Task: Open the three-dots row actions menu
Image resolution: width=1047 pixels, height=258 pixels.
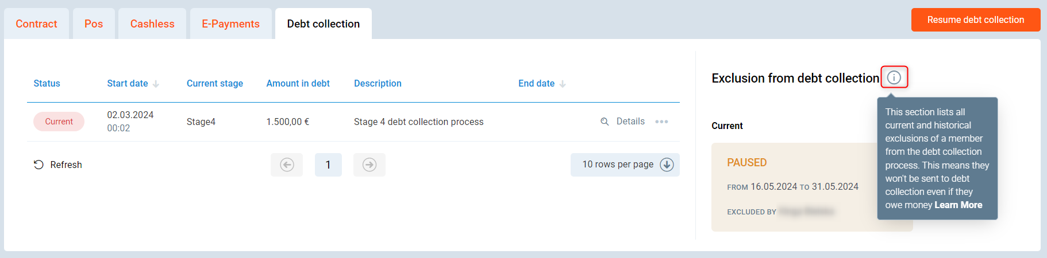Action: (x=661, y=122)
